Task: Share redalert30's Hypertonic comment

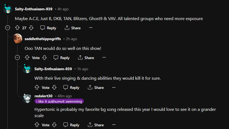Action: point(96,125)
